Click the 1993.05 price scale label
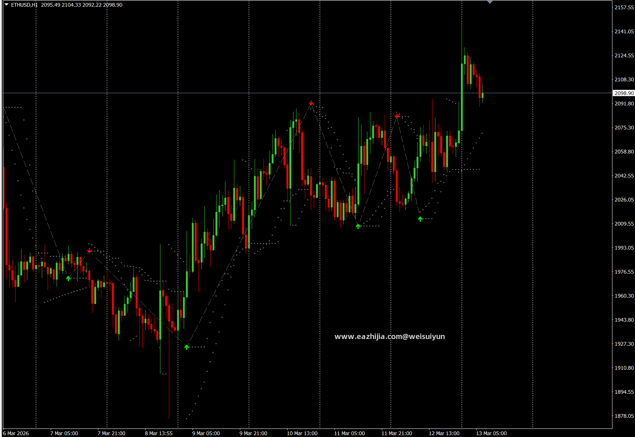The height and width of the screenshot is (437, 635). 624,248
